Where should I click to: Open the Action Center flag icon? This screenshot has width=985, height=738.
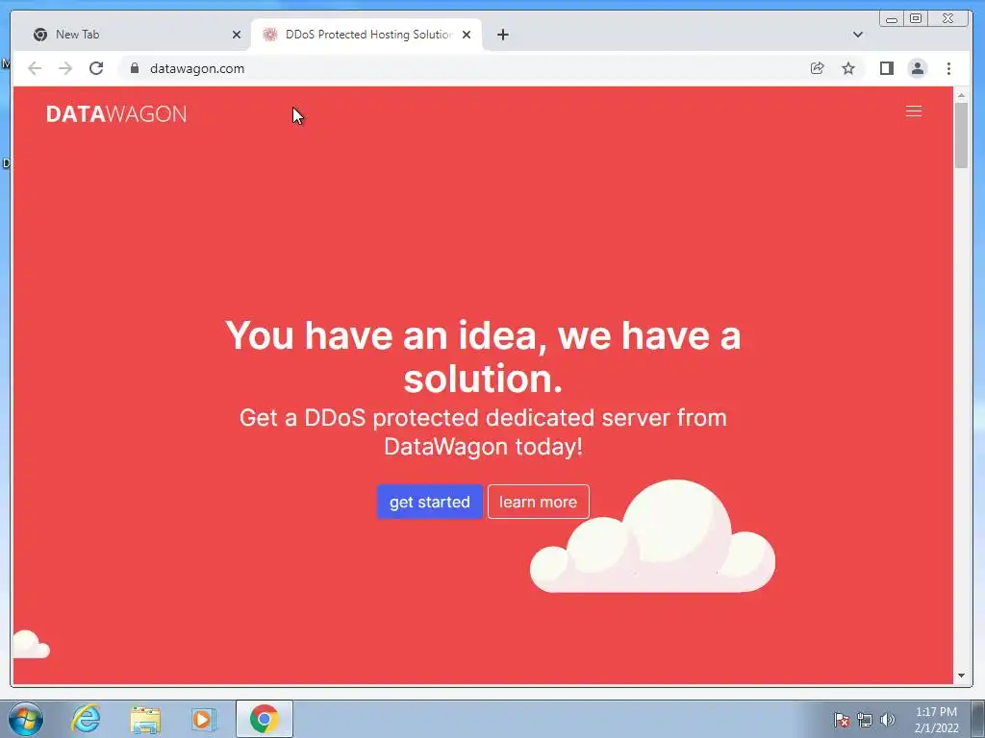click(x=842, y=720)
